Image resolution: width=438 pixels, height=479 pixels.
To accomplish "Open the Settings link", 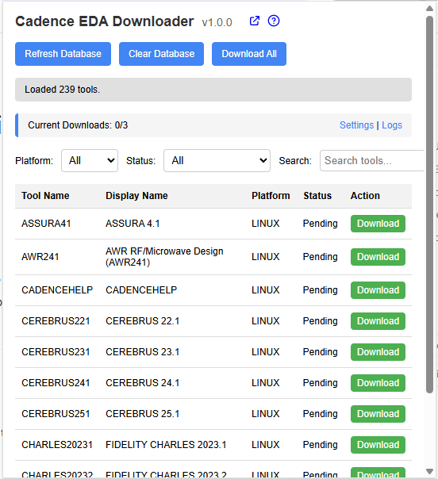I will point(357,125).
